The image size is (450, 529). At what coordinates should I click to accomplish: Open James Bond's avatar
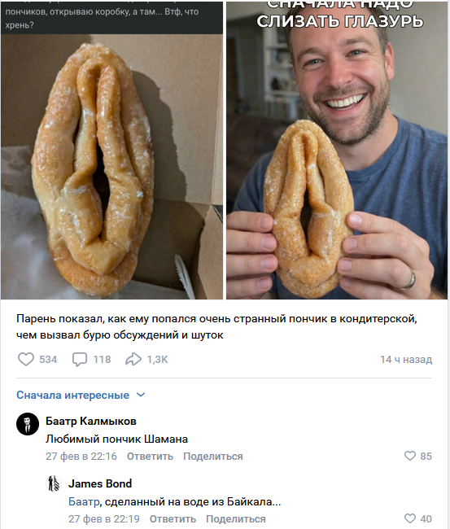click(x=54, y=483)
